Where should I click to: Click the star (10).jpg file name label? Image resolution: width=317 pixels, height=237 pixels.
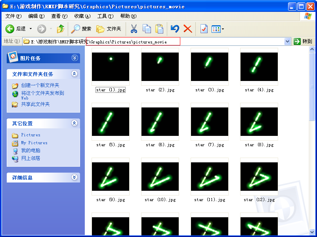[x=160, y=200]
